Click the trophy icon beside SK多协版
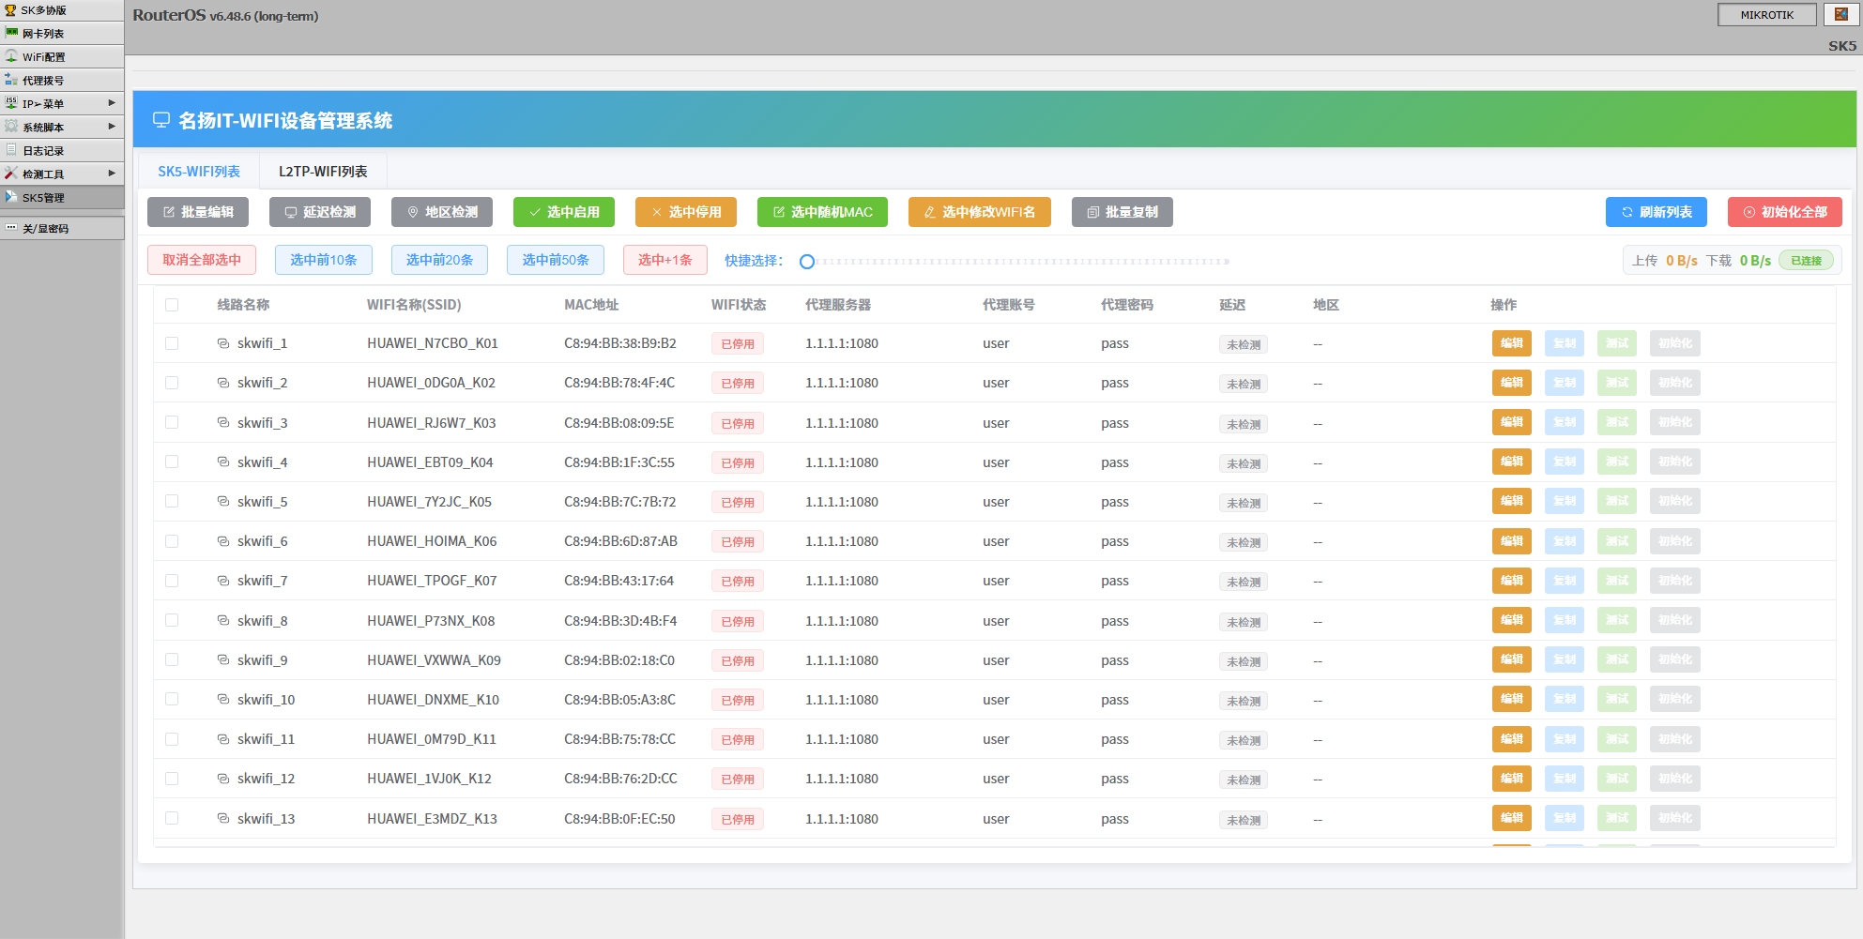 click(x=11, y=10)
